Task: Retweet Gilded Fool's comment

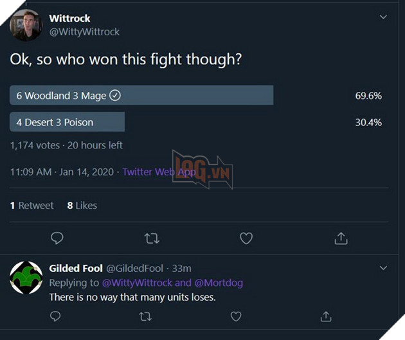Action: pyautogui.click(x=145, y=316)
